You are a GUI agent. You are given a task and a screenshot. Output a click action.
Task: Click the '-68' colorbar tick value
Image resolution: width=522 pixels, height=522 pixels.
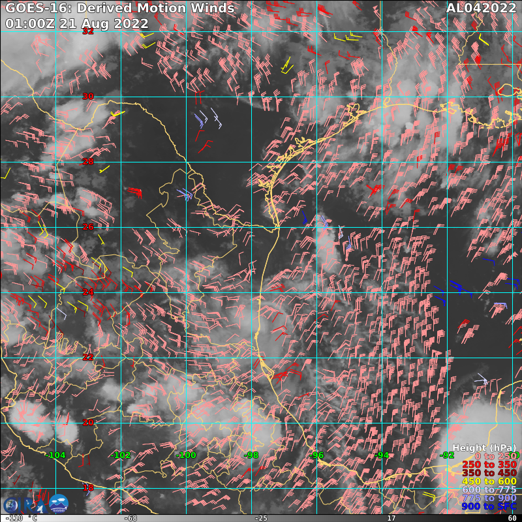coord(130,518)
